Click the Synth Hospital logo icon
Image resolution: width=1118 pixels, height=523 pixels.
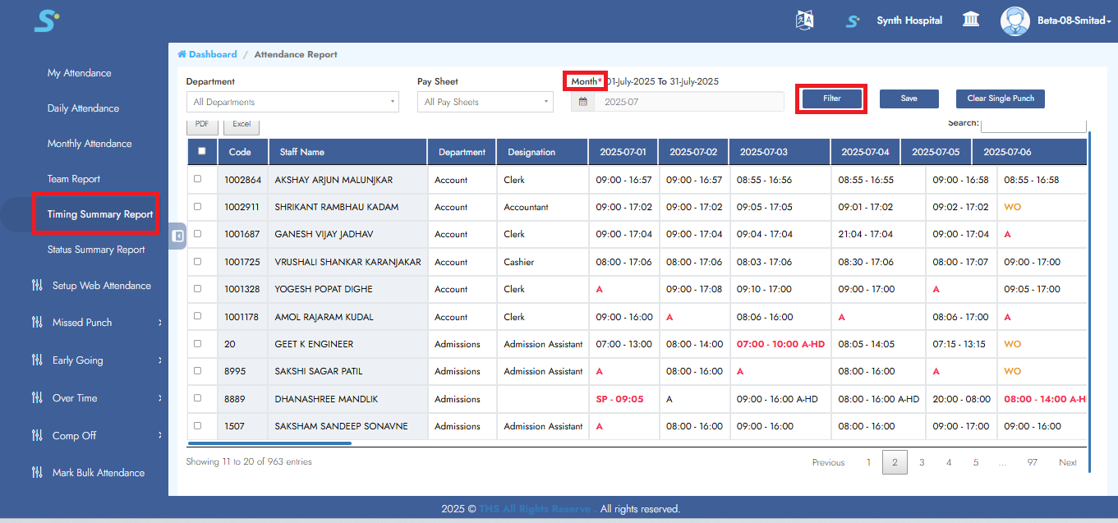[853, 21]
